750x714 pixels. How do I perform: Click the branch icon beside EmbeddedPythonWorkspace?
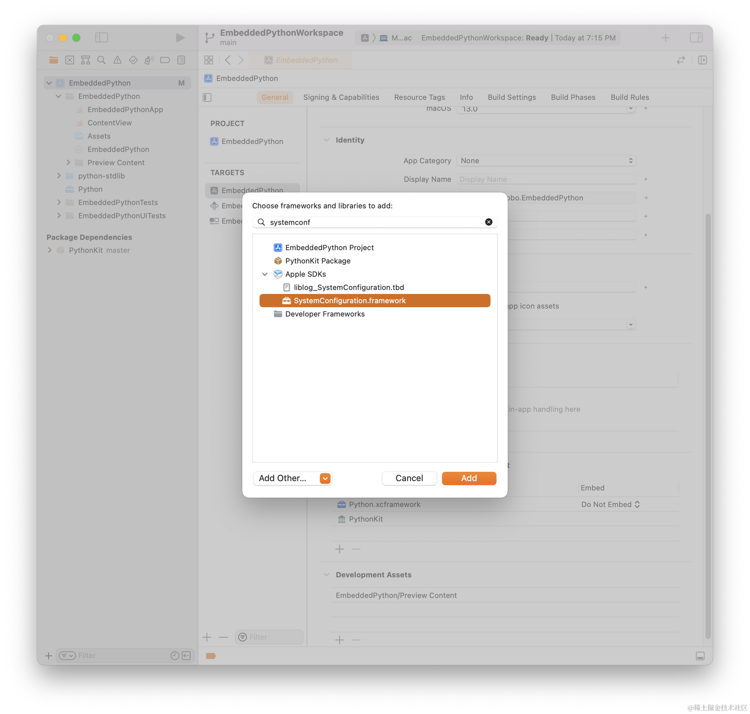pos(209,37)
